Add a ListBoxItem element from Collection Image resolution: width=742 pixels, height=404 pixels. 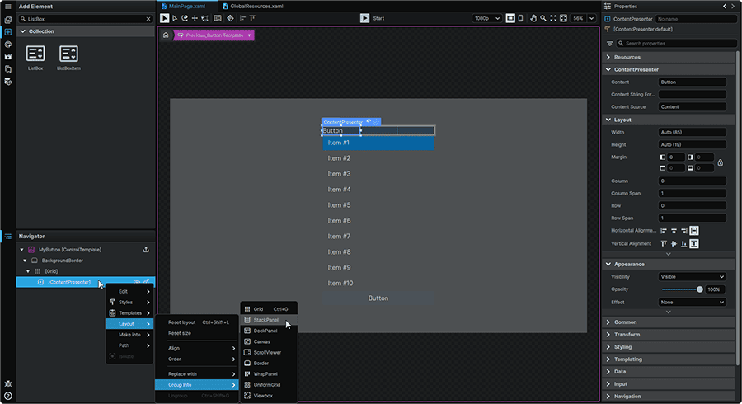(68, 58)
